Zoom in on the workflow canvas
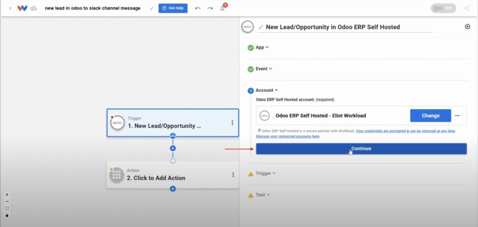Screen dimensions: 478x227 click(x=7, y=195)
